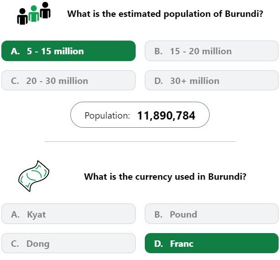Select answer A. 5 - 15 million
Viewport: 280px width, 260px height.
(69, 51)
